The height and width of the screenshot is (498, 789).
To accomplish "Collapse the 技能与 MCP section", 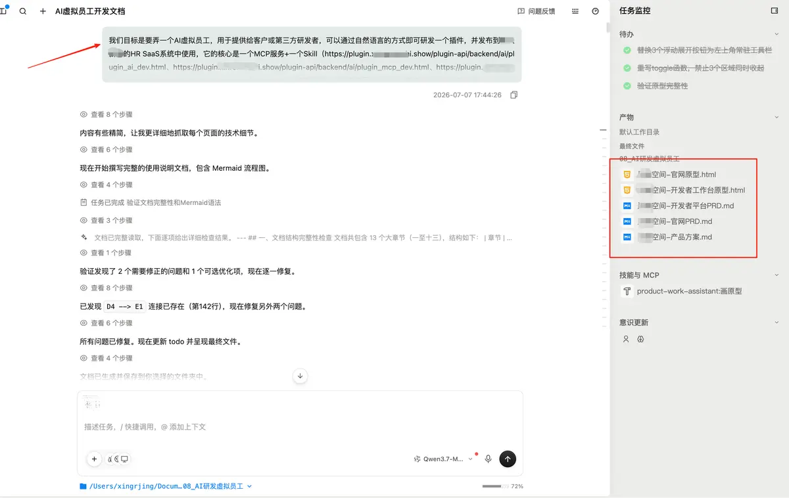I will tap(777, 275).
